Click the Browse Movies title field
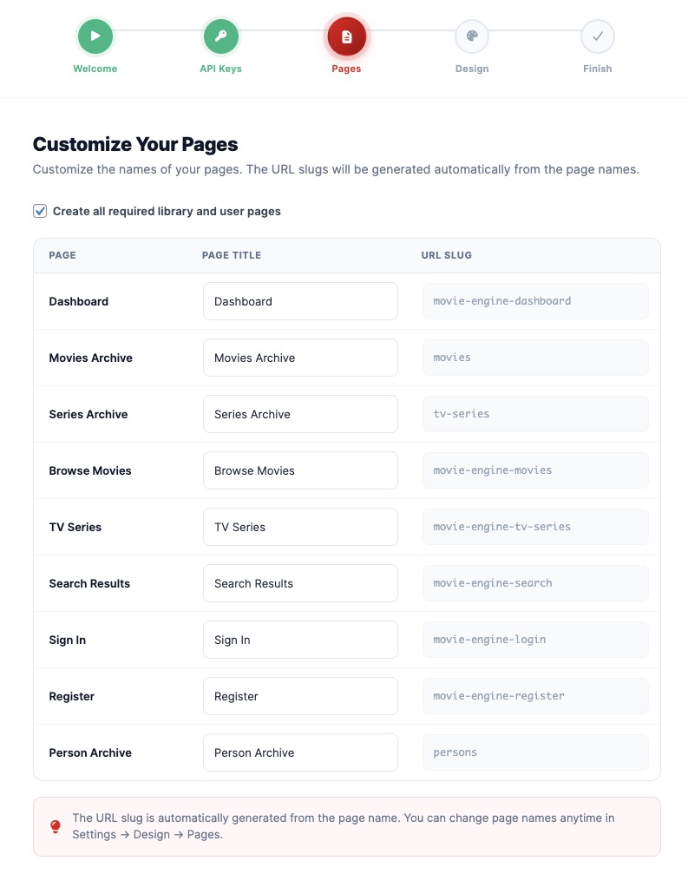The height and width of the screenshot is (887, 688). [x=300, y=470]
